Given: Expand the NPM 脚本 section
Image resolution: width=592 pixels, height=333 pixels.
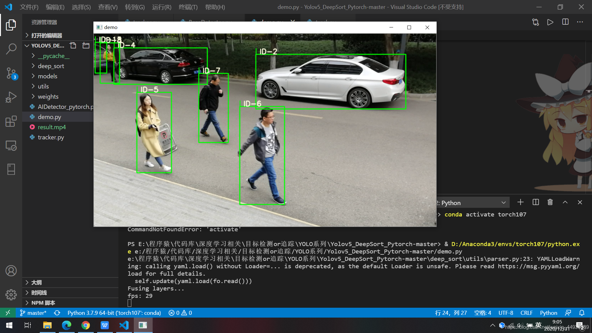Looking at the screenshot, I should pos(43,303).
